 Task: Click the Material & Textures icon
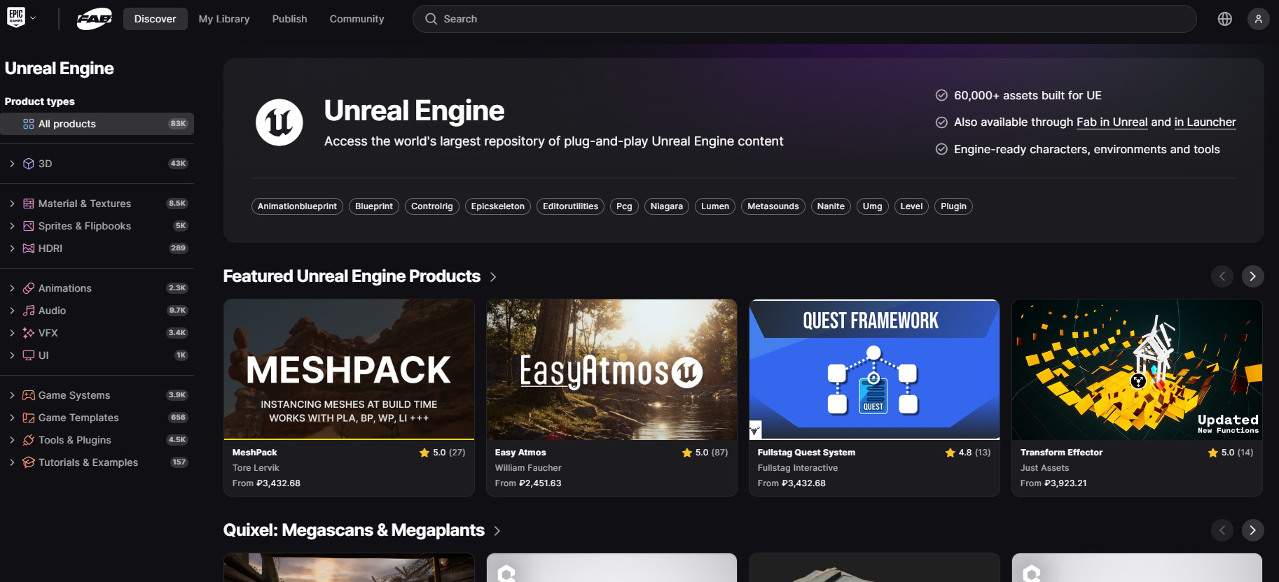point(29,204)
